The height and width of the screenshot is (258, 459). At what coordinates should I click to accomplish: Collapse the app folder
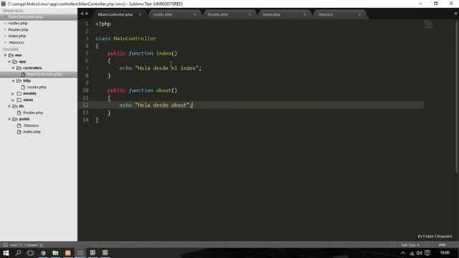9,62
